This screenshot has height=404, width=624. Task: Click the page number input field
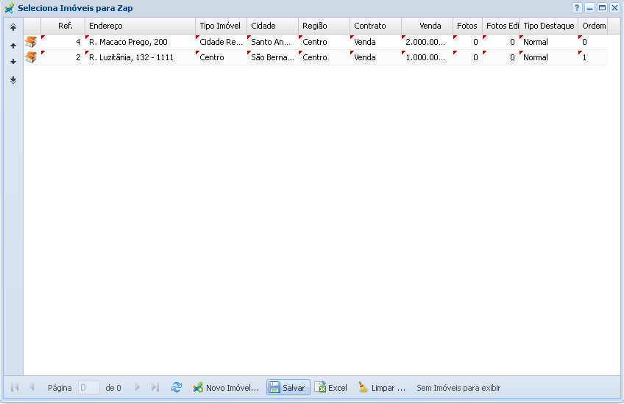point(89,387)
